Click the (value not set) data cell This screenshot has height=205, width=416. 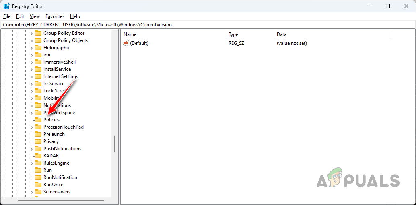click(x=292, y=43)
